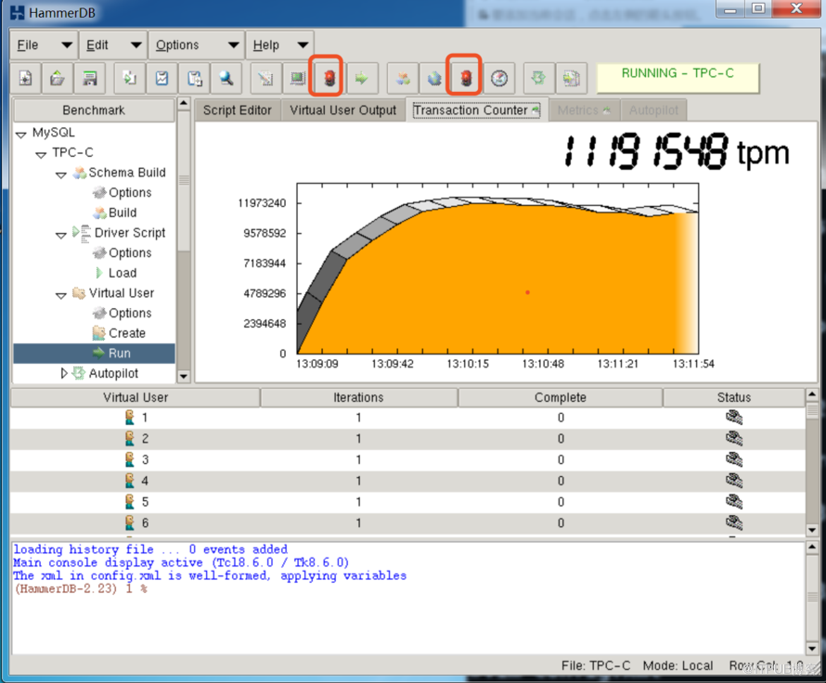Click the status wrench icon for virtual user 3

[734, 459]
